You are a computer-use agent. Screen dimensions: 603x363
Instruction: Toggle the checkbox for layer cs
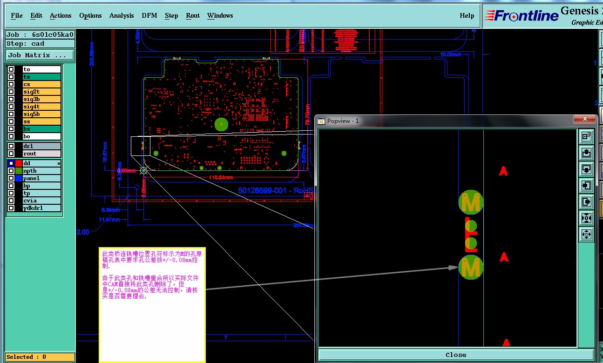click(11, 84)
